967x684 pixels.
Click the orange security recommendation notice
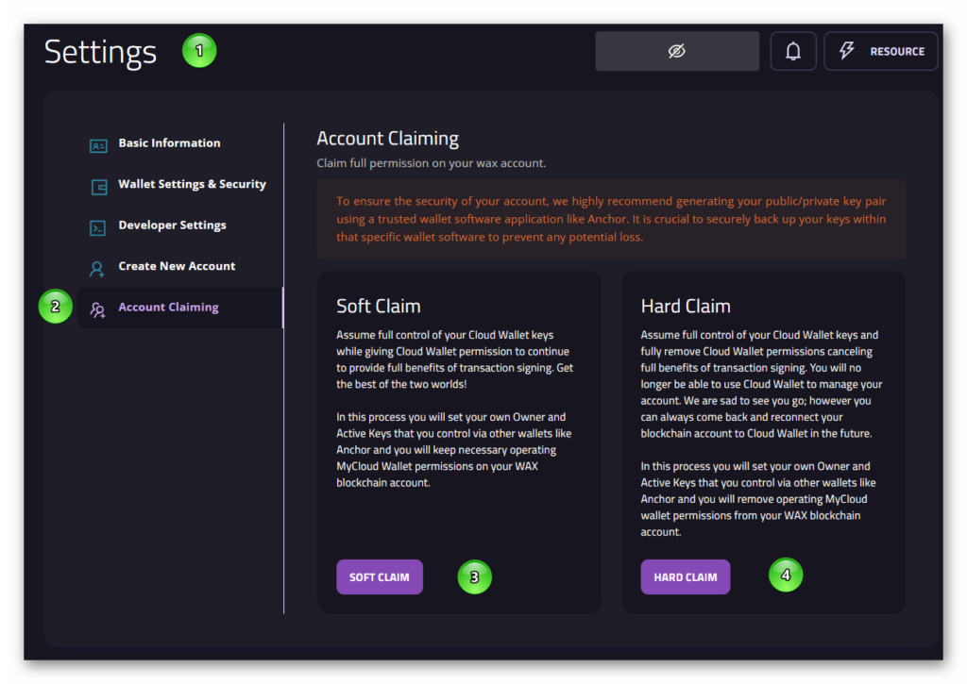click(x=611, y=219)
